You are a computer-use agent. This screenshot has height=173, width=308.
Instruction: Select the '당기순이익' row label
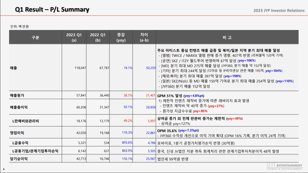19,159
